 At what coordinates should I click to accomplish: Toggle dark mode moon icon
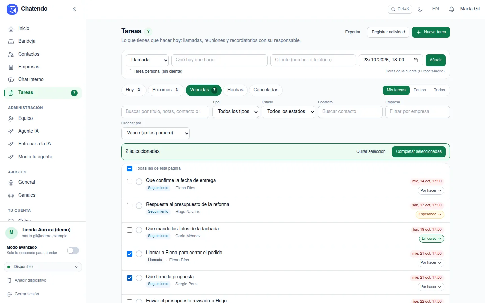click(x=420, y=9)
